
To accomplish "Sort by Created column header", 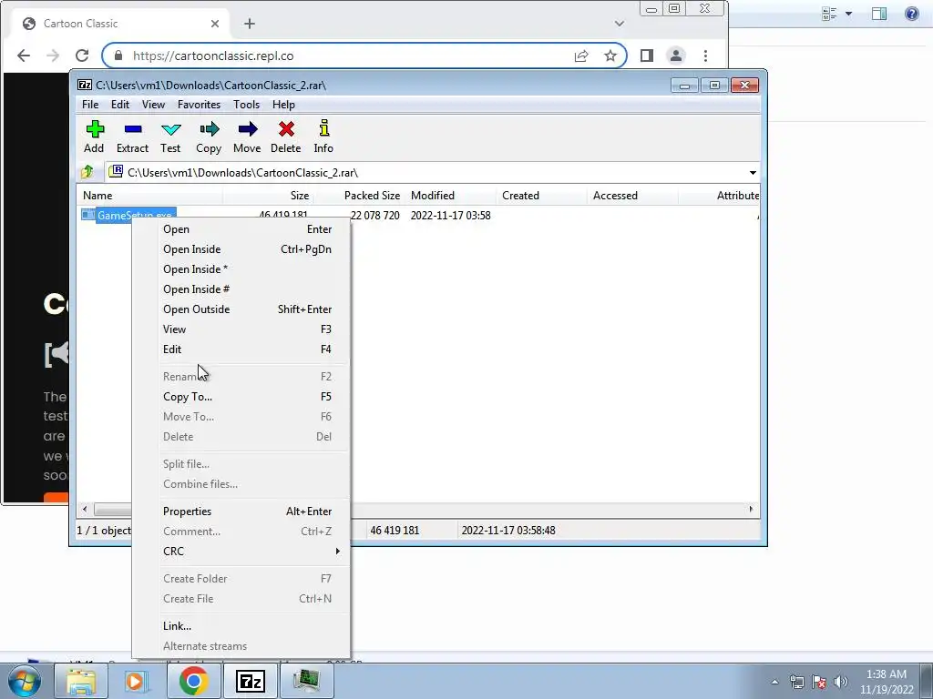I will [541, 196].
